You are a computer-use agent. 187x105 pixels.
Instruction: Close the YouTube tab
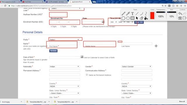(43, 2)
